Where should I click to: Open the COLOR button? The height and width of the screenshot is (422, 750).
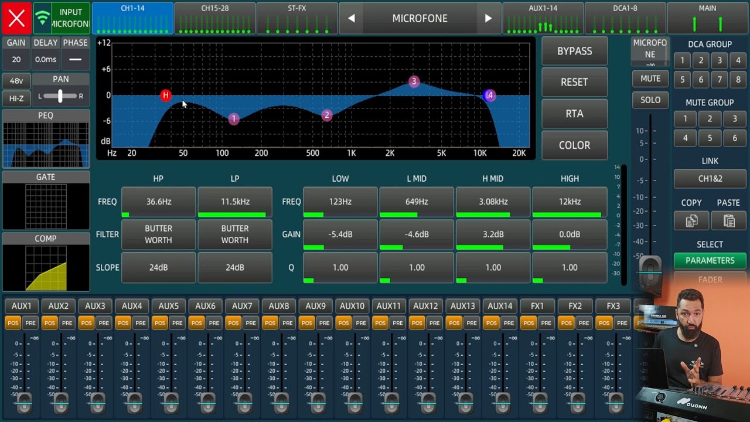click(574, 145)
